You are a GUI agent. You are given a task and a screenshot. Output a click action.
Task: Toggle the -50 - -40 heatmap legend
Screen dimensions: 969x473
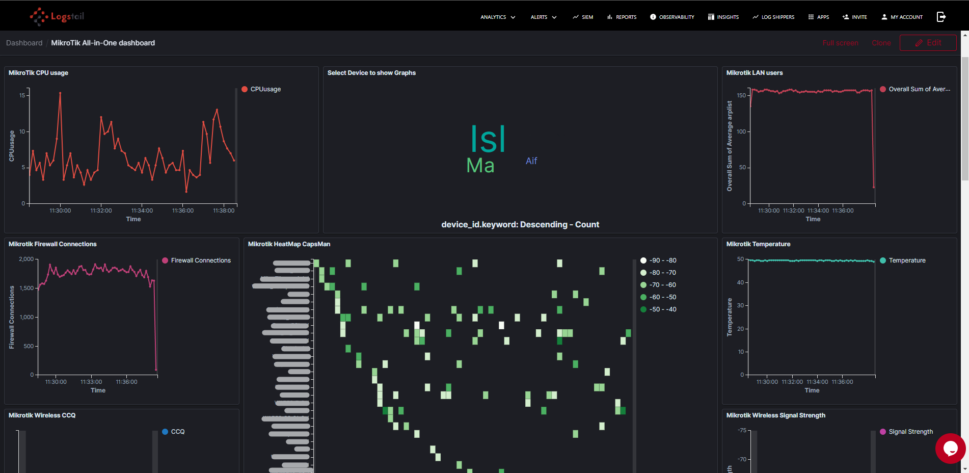coord(659,309)
